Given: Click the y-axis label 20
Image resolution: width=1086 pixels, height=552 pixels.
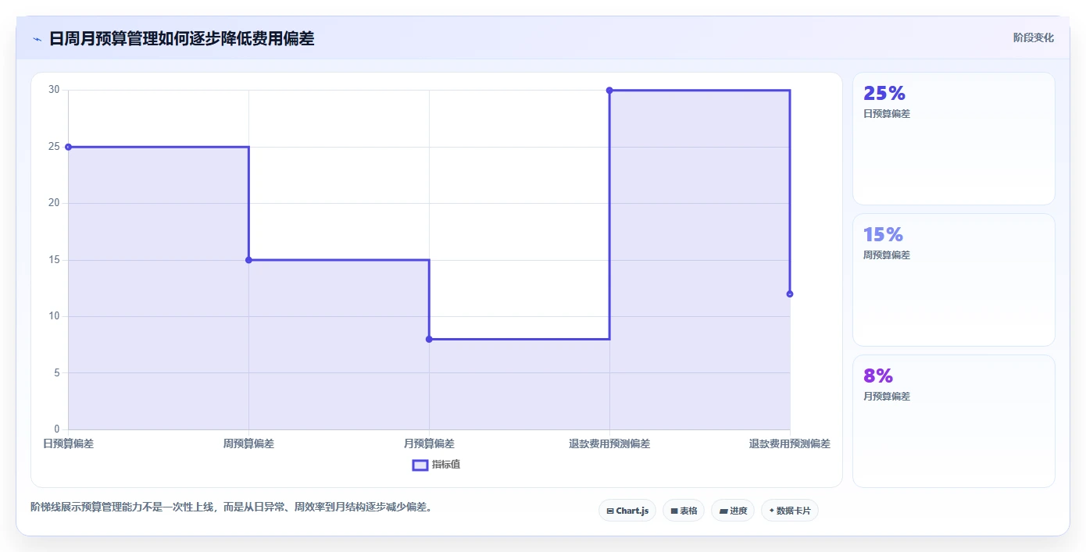Looking at the screenshot, I should (54, 203).
